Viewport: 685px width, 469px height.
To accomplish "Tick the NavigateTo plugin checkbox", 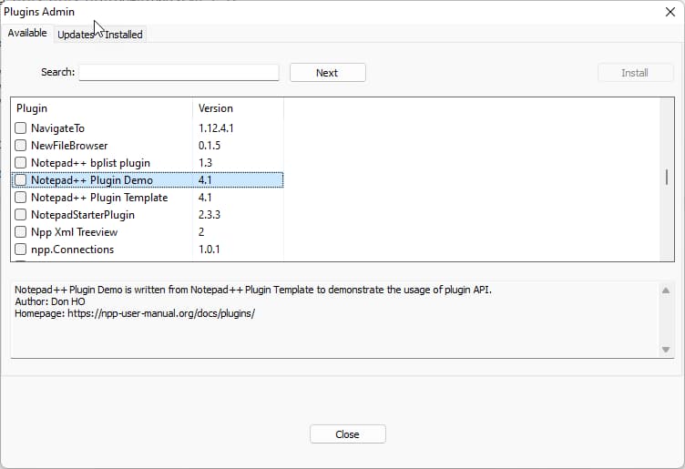I will tap(21, 127).
